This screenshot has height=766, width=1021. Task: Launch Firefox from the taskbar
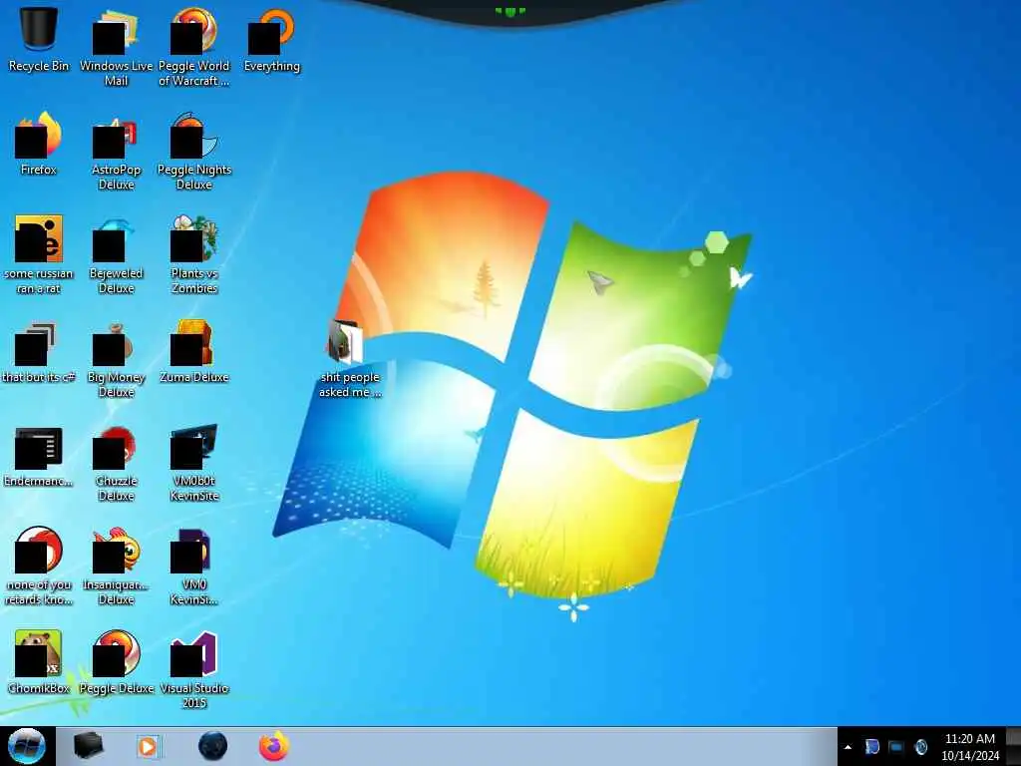point(274,746)
